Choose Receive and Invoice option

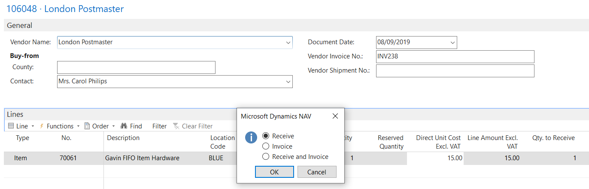click(x=266, y=157)
